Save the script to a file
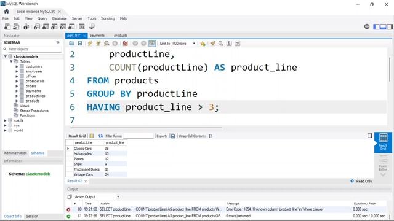 click(x=80, y=44)
